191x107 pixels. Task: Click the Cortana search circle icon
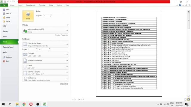(x=10, y=104)
